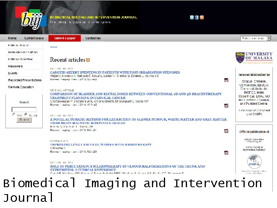Go to Home in the navigation bar
The height and width of the screenshot is (208, 277).
tap(12, 38)
